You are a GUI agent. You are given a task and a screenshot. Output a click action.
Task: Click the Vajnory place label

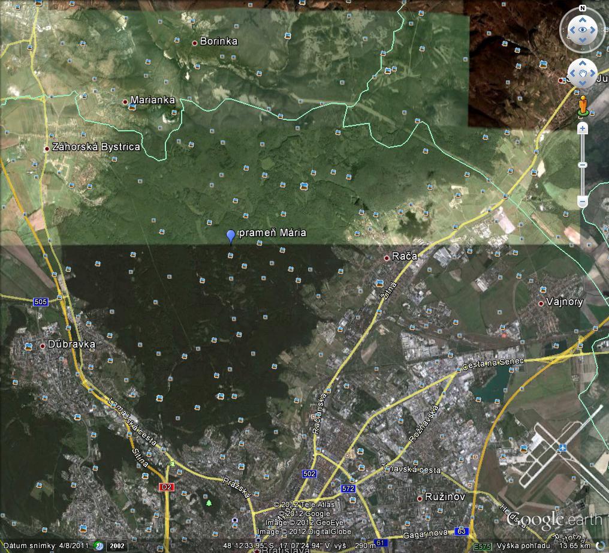coord(564,302)
